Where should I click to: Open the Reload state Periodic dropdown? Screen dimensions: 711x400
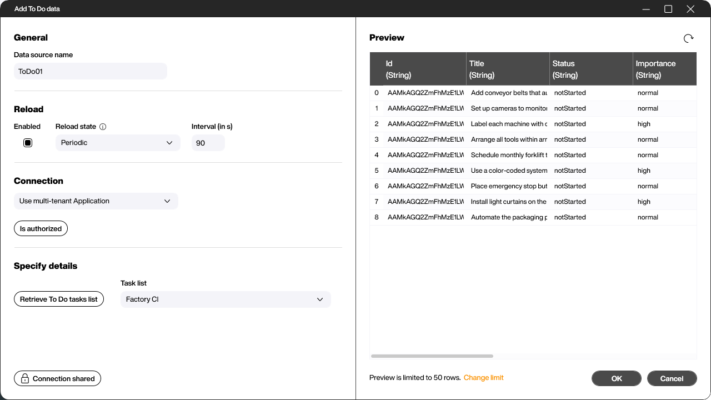pyautogui.click(x=118, y=143)
